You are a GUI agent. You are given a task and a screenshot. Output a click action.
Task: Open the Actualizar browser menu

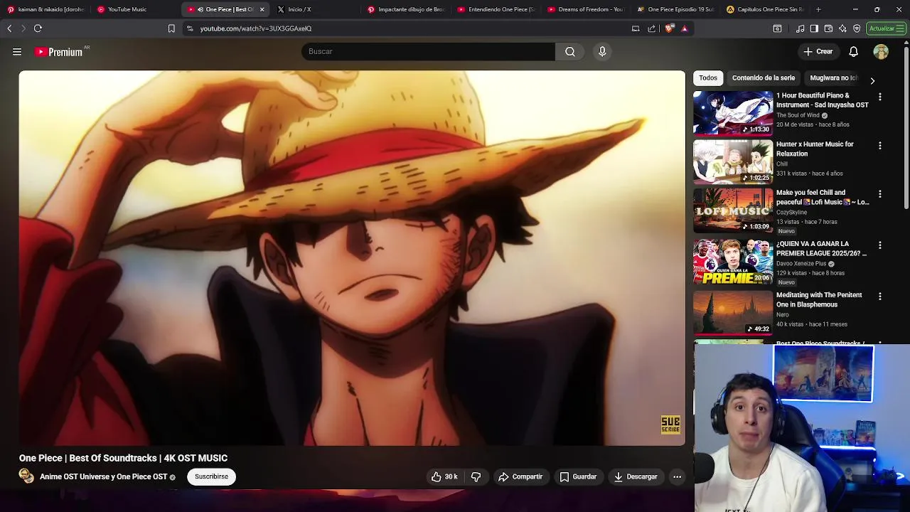(x=886, y=28)
